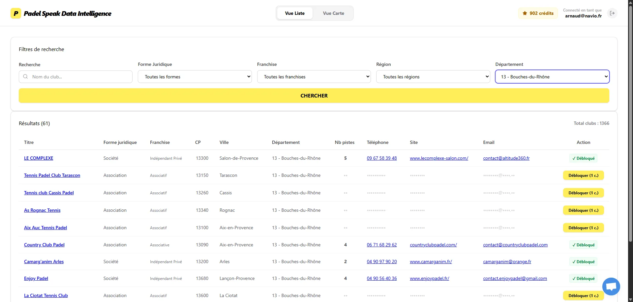633x302 pixels.
Task: Switch to the "Vue Carte" tab
Action: click(x=333, y=13)
